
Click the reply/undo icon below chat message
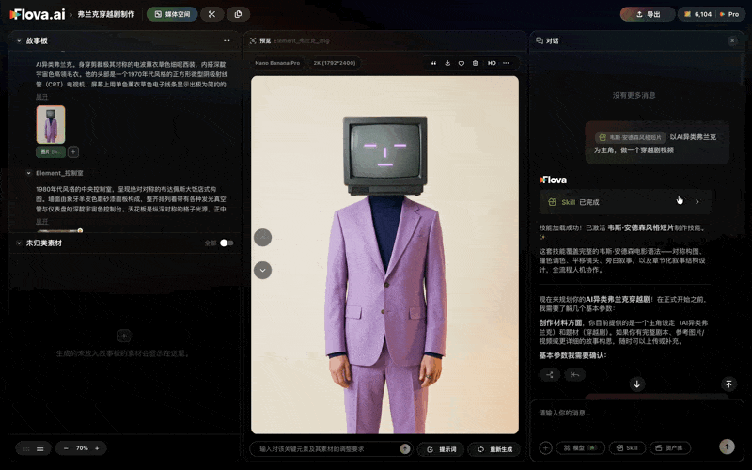pyautogui.click(x=575, y=374)
